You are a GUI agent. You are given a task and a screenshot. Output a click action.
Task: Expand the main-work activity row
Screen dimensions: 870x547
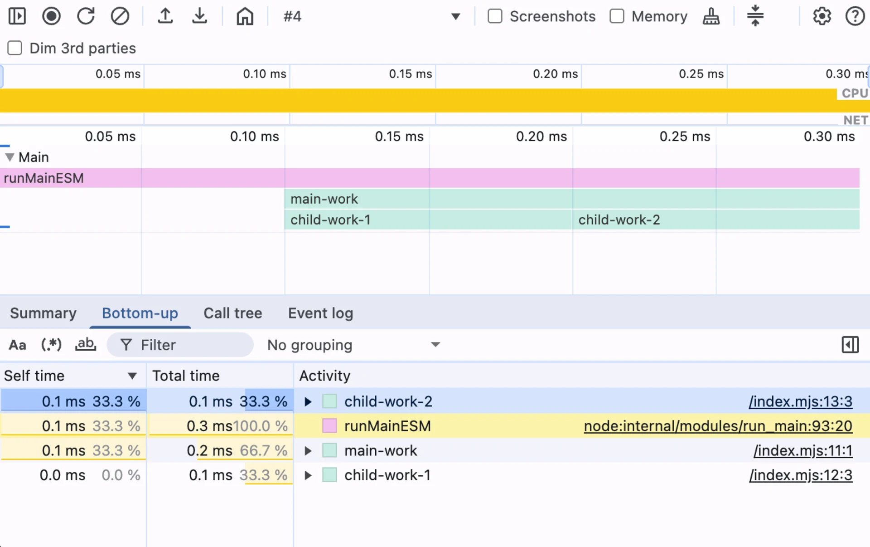point(308,451)
